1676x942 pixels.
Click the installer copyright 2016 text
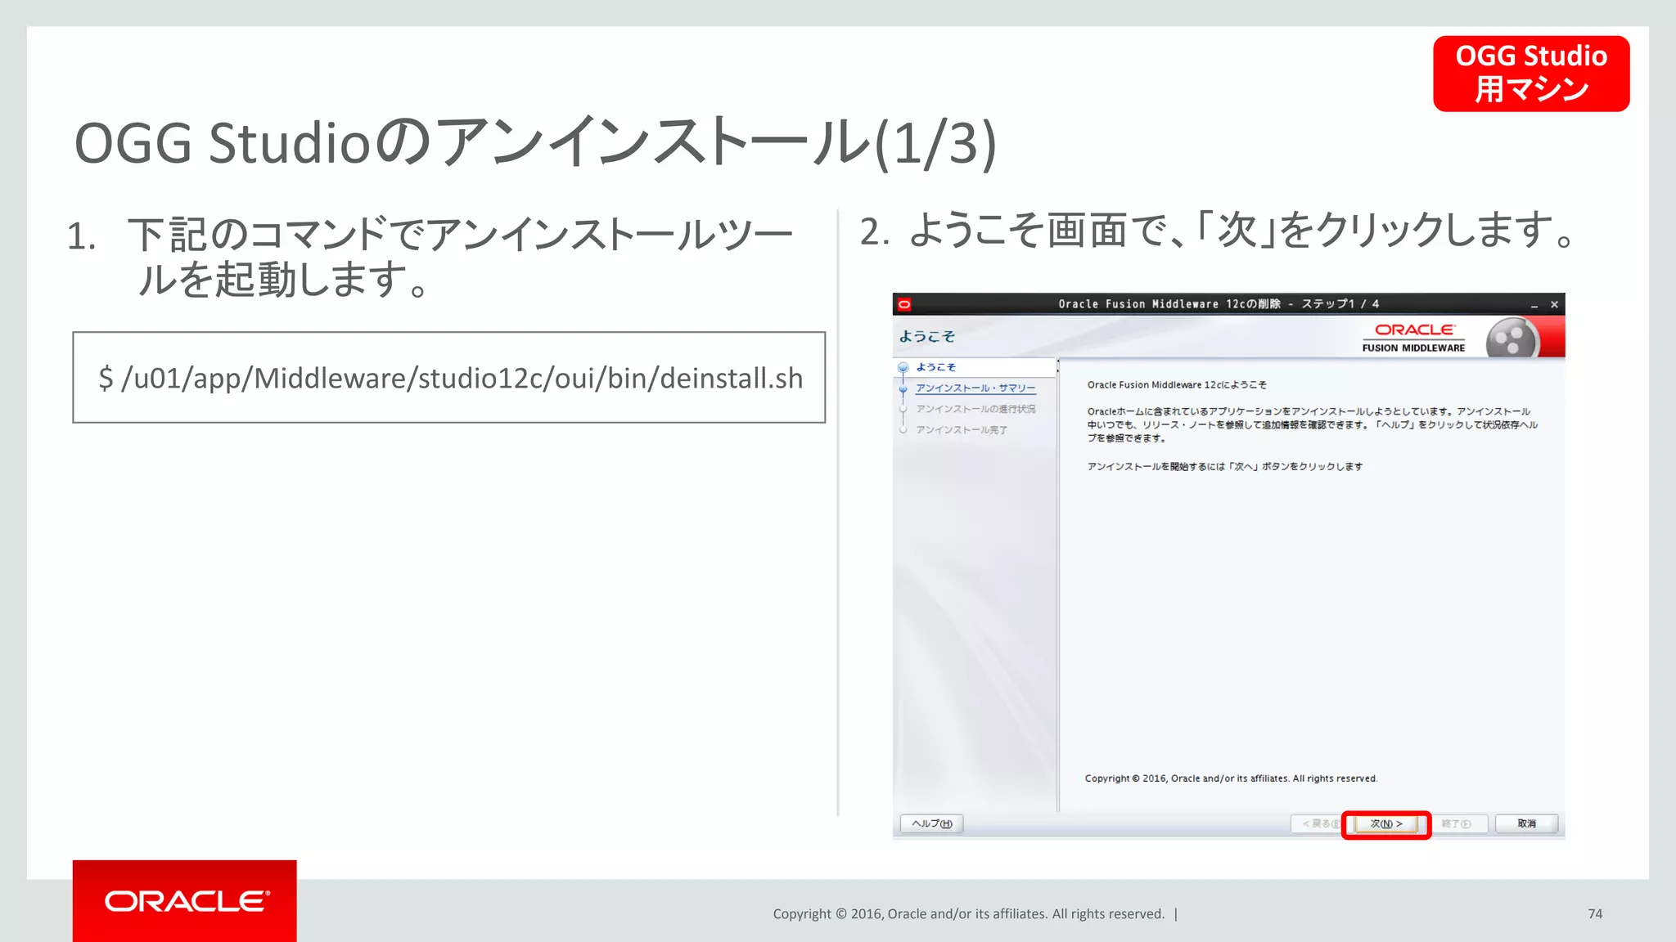point(1231,778)
